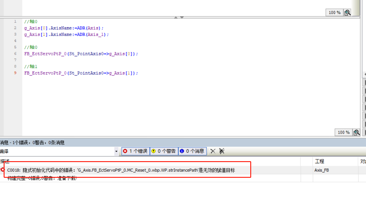Screen dimensions: 366x205
Task: Click the '描述' column header
Action: pos(5,161)
